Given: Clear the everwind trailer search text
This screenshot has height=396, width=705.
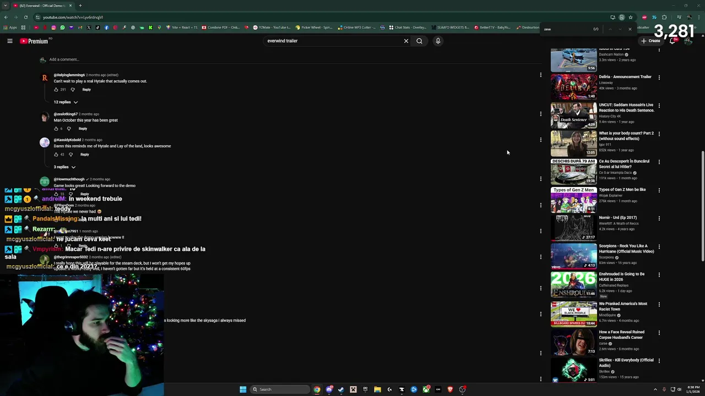Looking at the screenshot, I should click(406, 41).
